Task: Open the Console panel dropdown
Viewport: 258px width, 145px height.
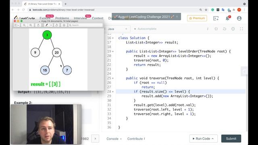Action: 114,139
